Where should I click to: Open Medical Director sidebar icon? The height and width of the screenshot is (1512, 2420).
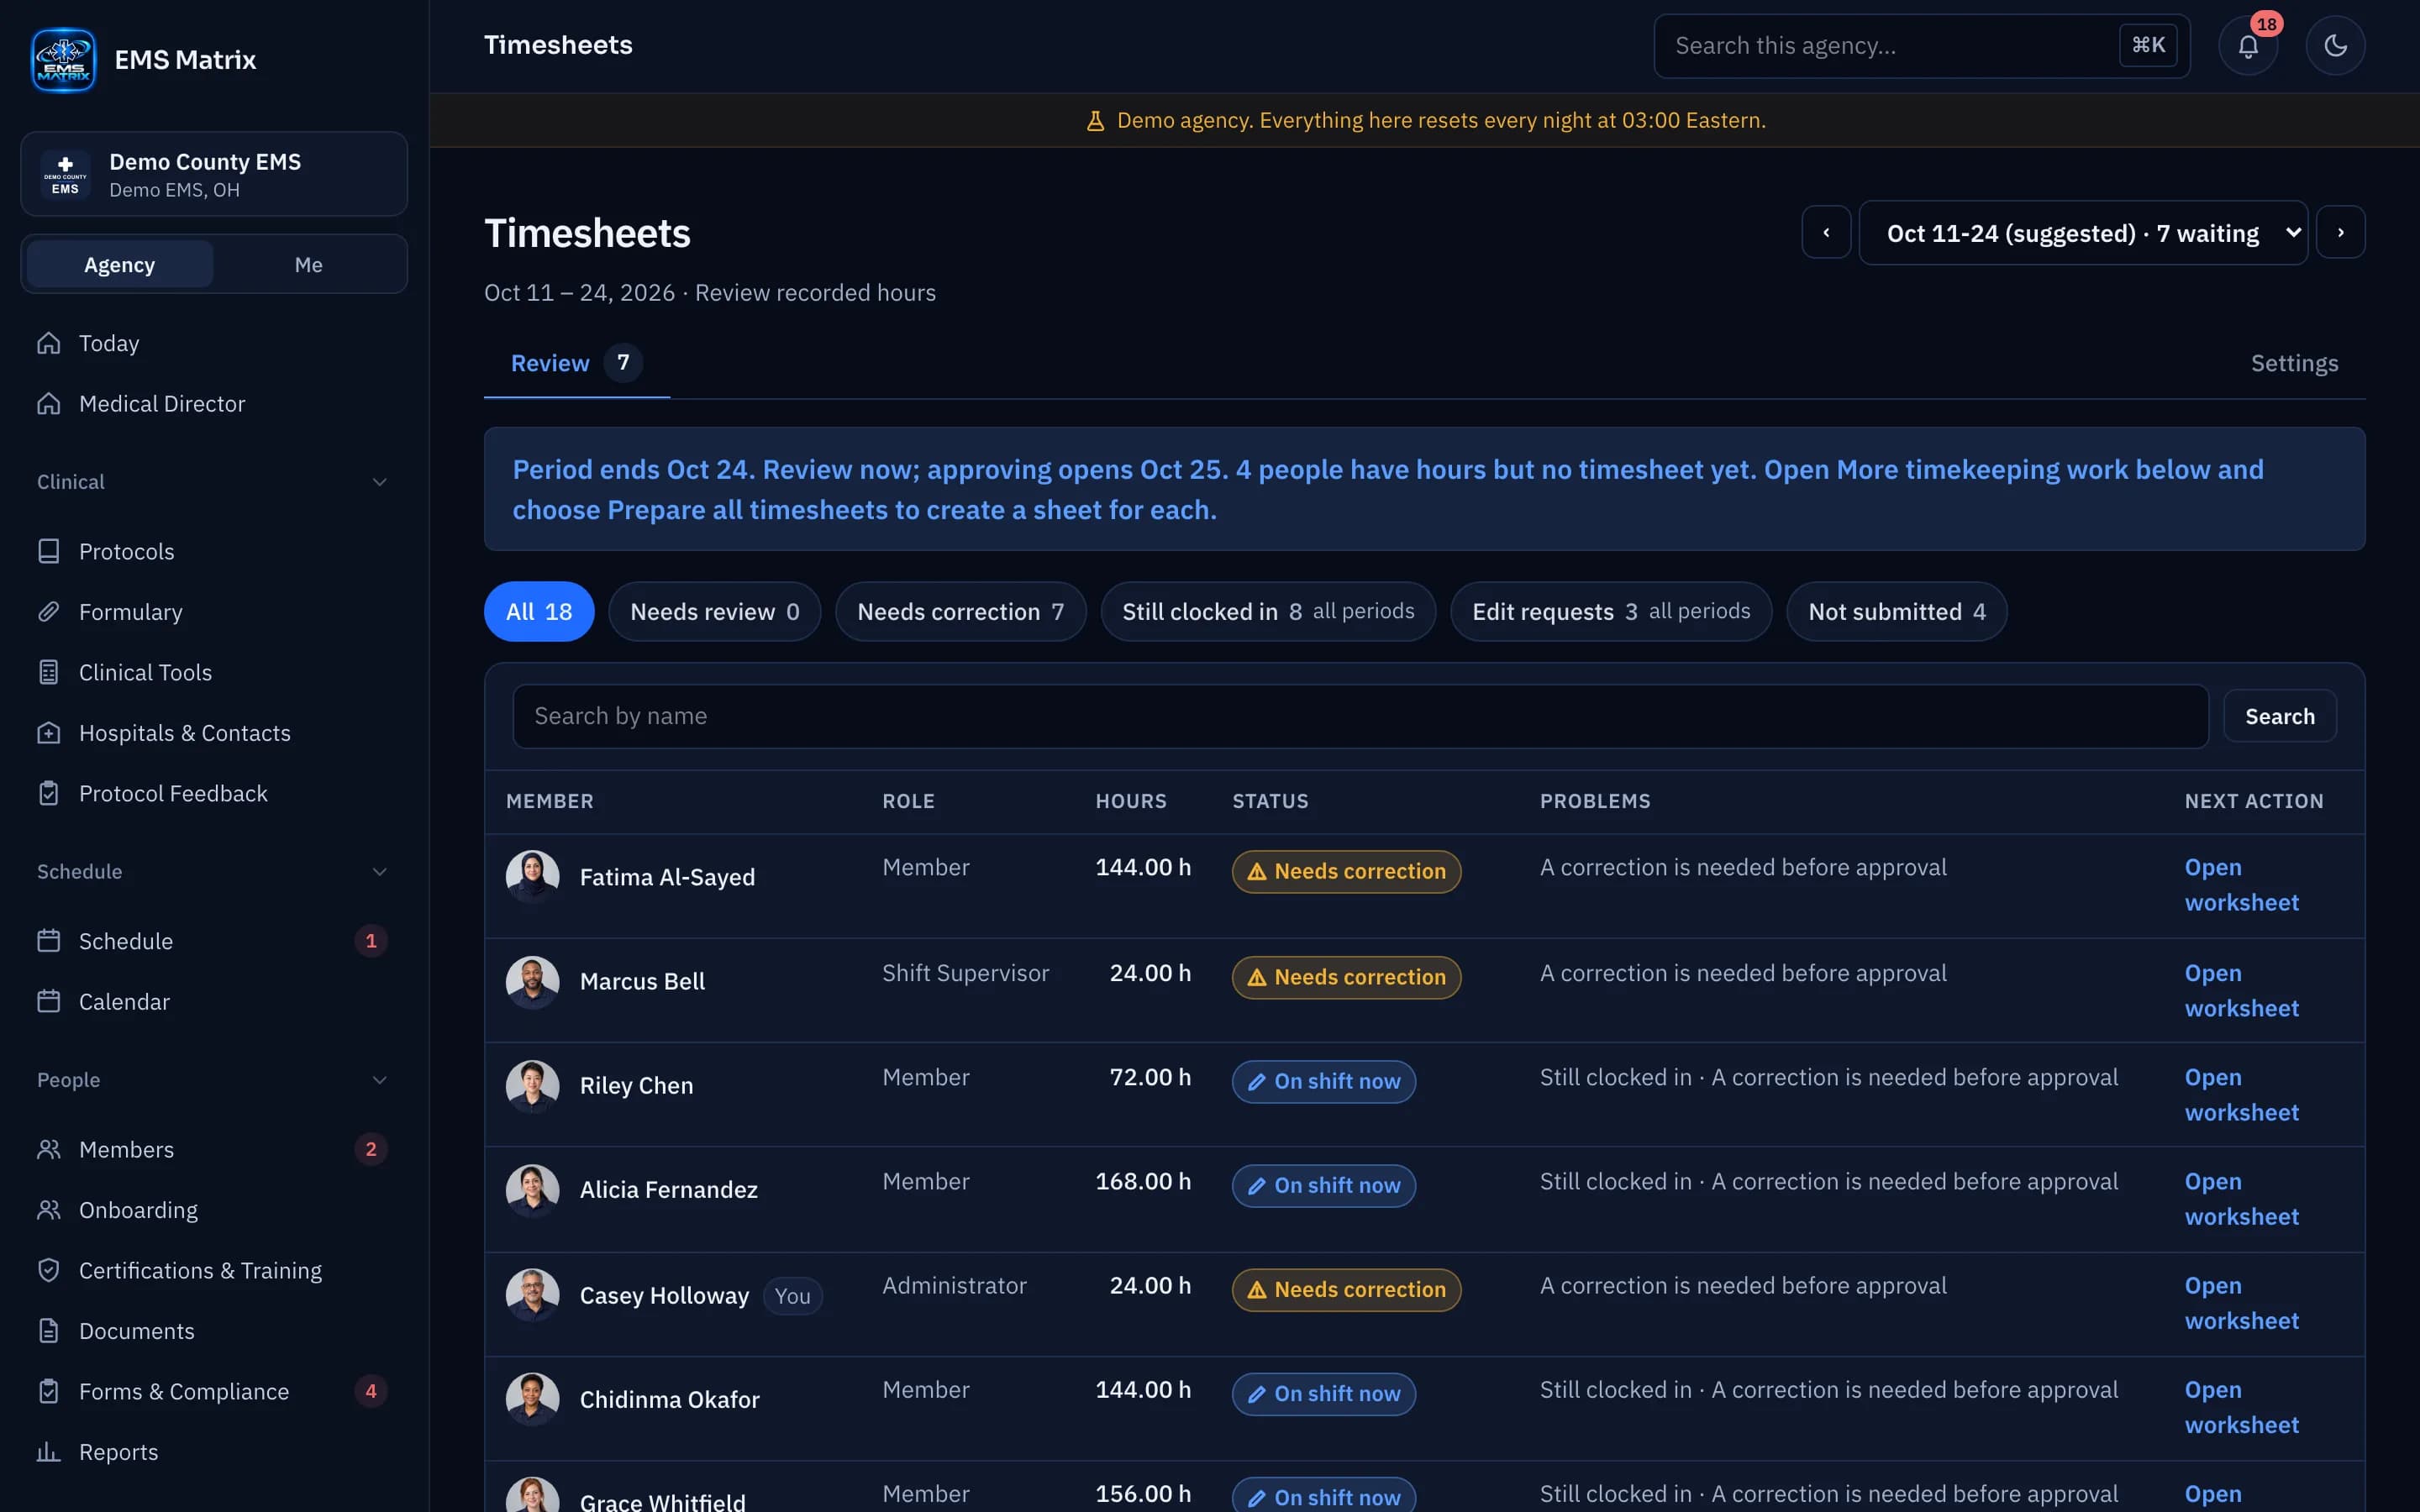point(49,404)
